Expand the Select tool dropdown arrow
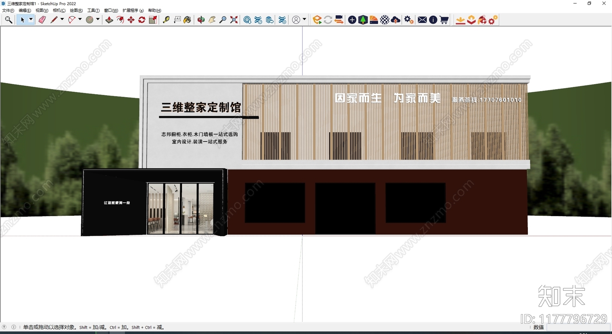Image resolution: width=612 pixels, height=334 pixels. (x=31, y=20)
